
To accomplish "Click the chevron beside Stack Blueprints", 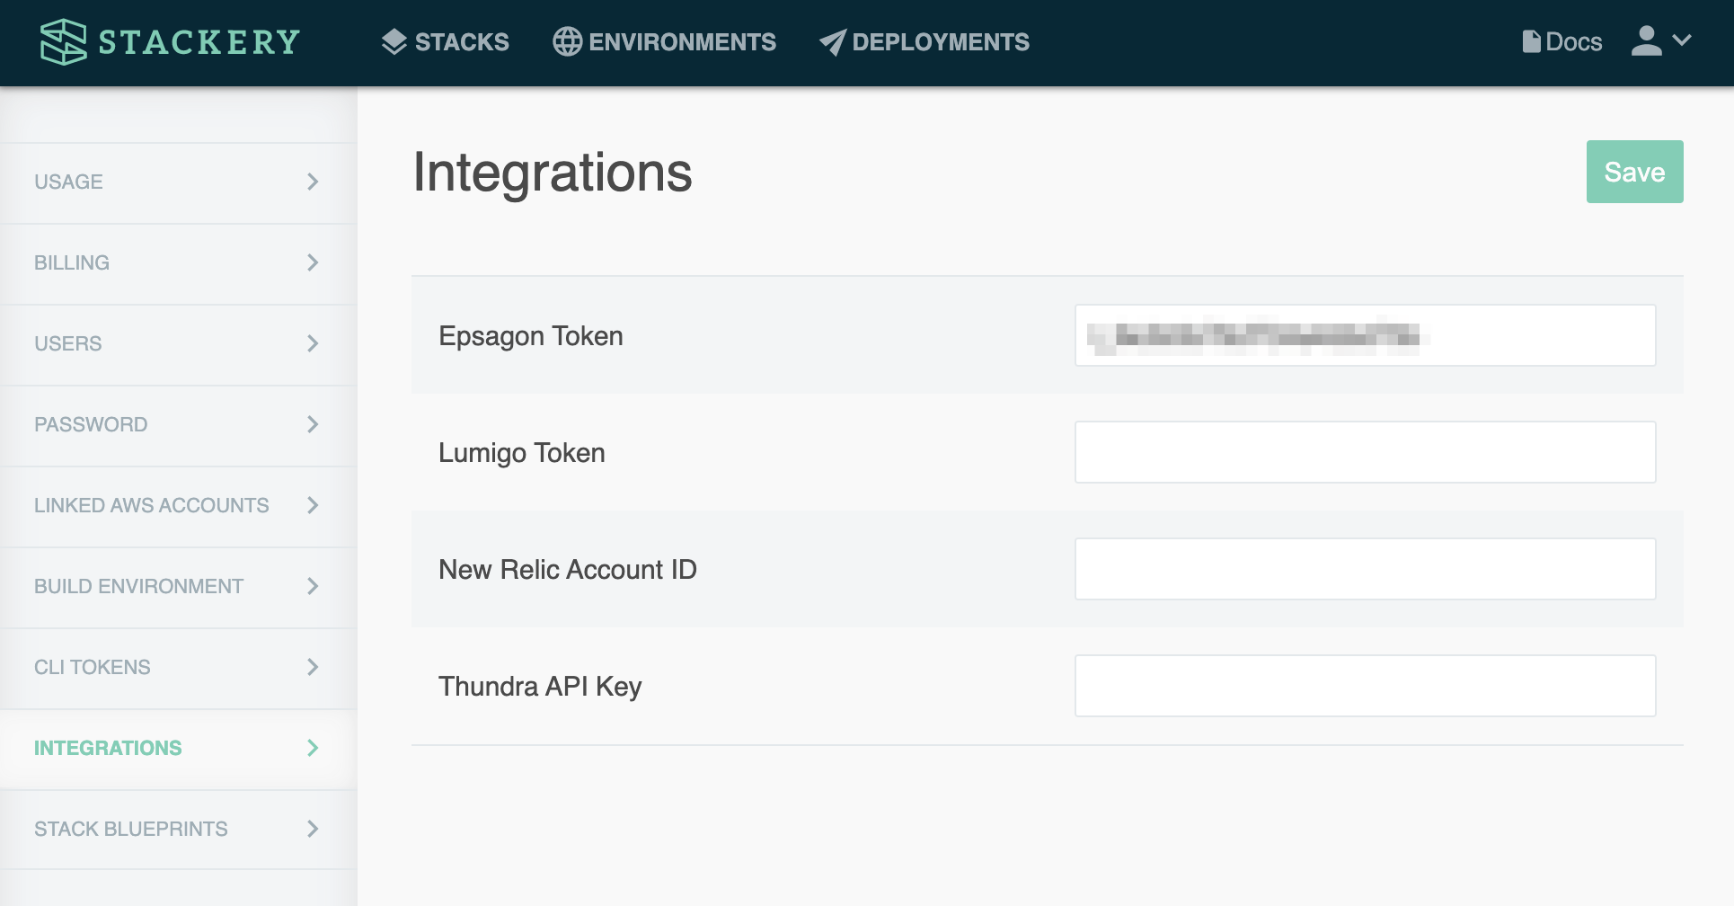I will 313,829.
